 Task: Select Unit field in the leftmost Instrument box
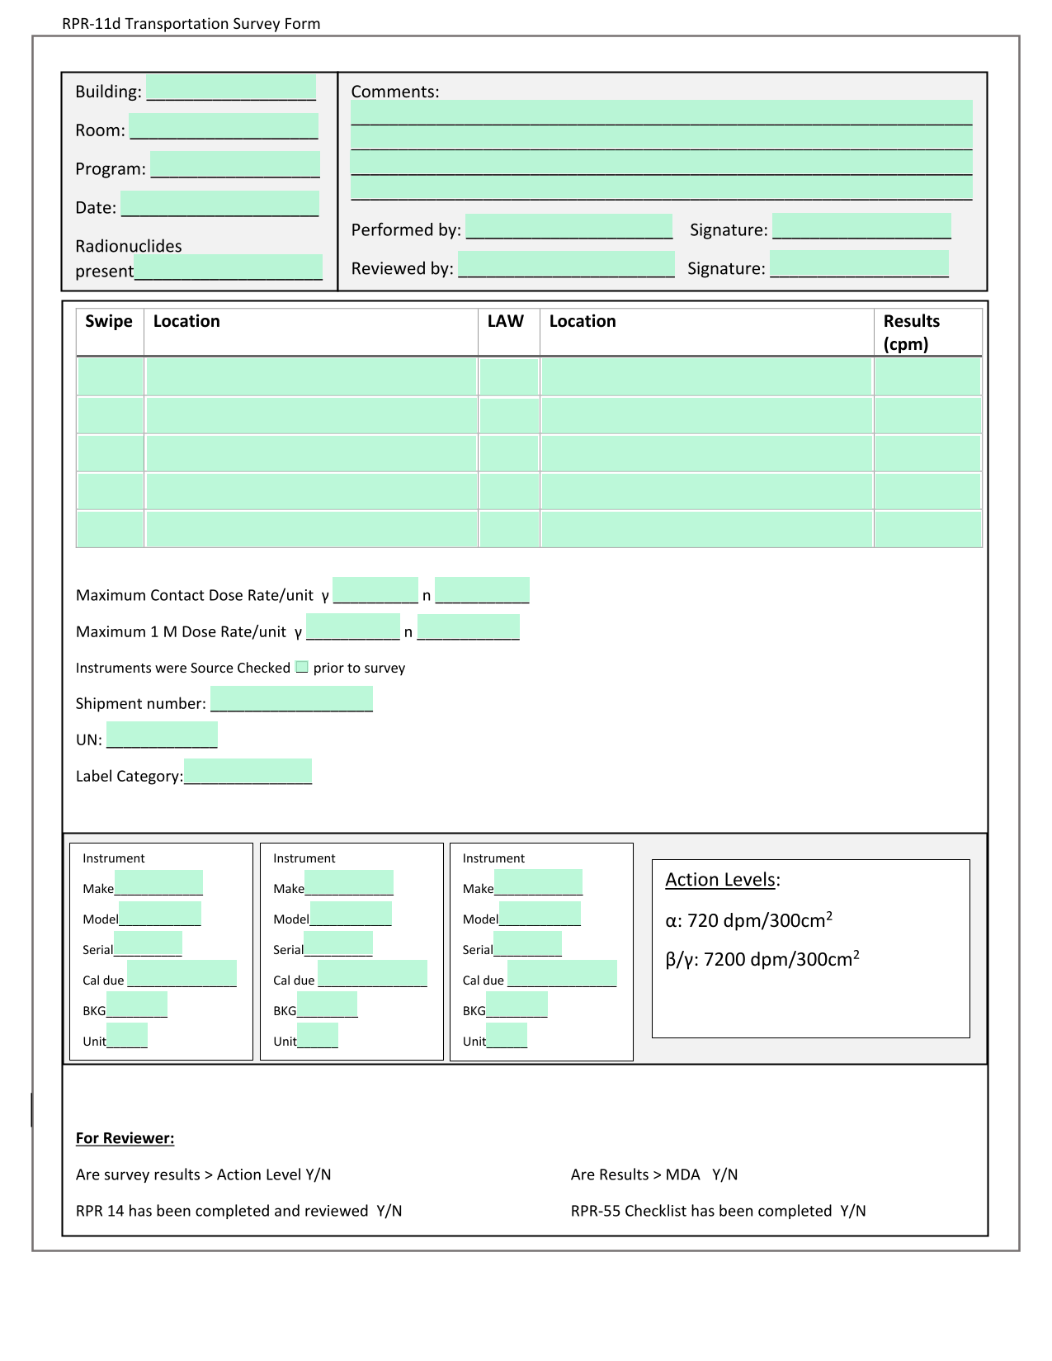click(x=127, y=1035)
